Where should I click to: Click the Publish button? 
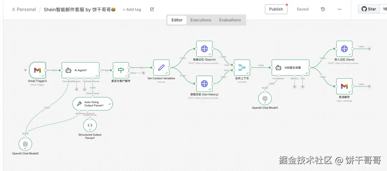(x=276, y=9)
